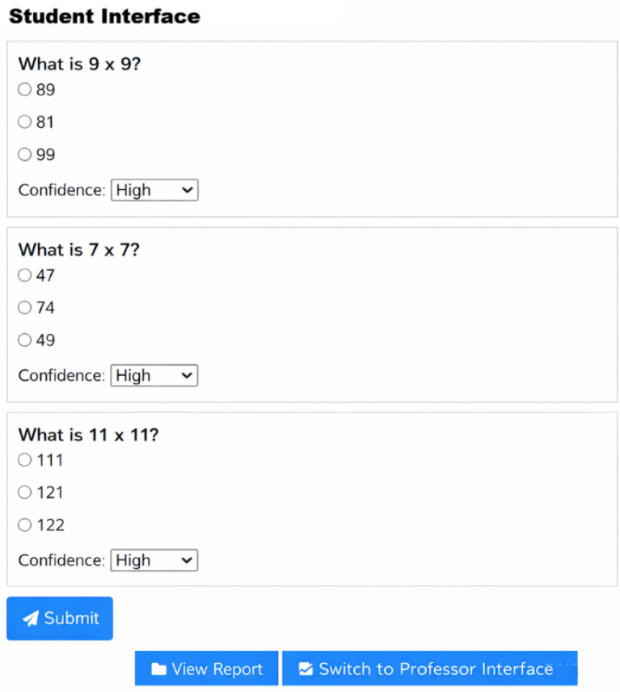
Task: Click the folder icon on View Report
Action: point(159,669)
